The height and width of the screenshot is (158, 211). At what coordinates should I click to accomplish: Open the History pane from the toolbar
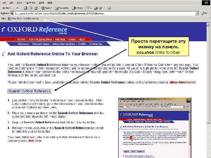77,8
